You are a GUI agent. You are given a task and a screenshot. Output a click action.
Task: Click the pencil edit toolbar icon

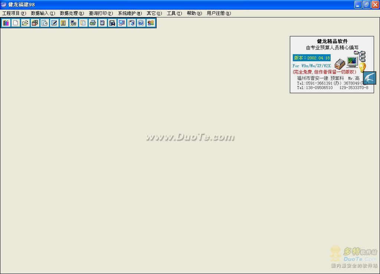54,23
